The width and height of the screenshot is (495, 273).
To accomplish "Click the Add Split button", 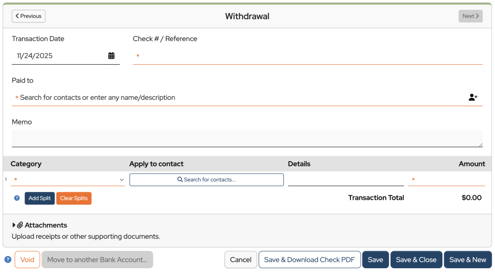I will click(x=40, y=198).
